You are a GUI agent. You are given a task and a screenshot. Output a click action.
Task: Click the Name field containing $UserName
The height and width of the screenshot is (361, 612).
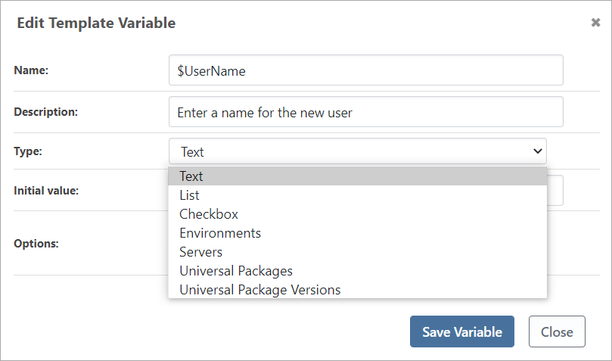tap(365, 70)
